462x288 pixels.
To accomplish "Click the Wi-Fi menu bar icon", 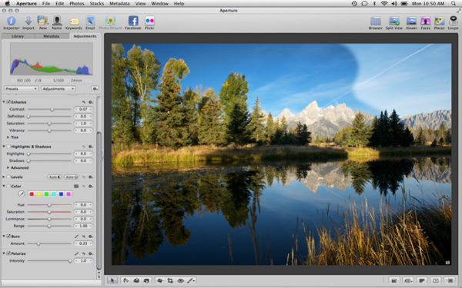I will coord(384,4).
